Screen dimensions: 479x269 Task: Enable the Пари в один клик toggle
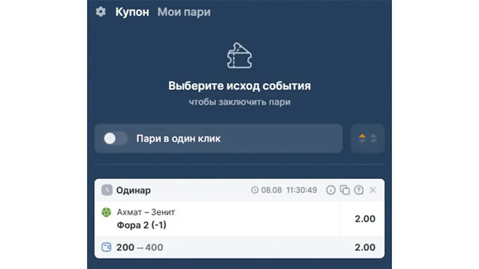[x=115, y=138]
